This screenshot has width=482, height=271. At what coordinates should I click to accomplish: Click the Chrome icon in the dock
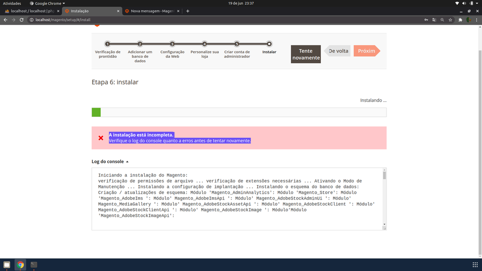click(x=20, y=265)
